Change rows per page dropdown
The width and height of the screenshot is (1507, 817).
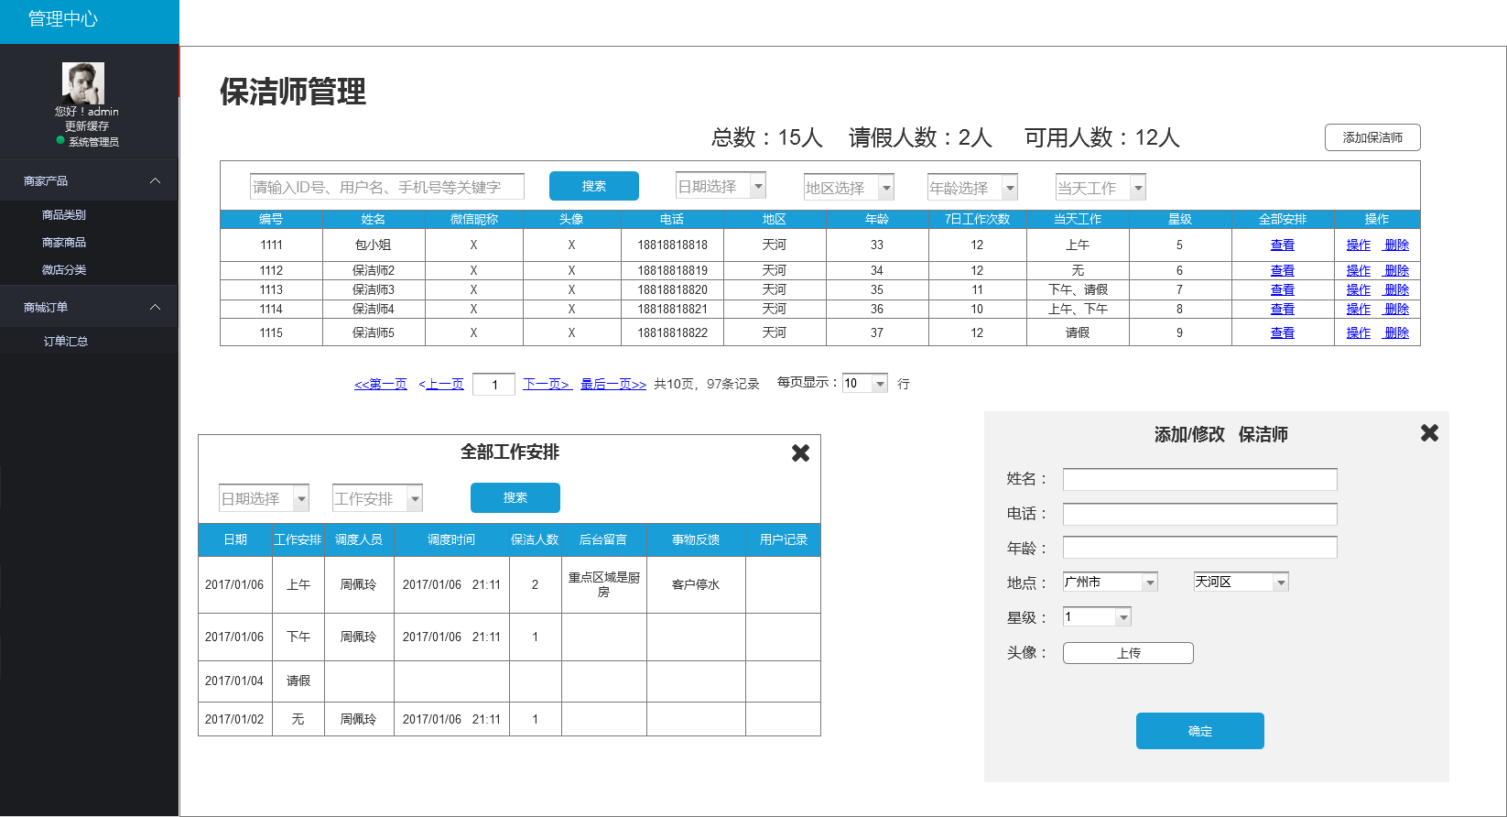[x=865, y=384]
